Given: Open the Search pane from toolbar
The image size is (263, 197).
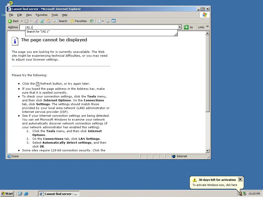Looking at the screenshot, I should (x=60, y=21).
